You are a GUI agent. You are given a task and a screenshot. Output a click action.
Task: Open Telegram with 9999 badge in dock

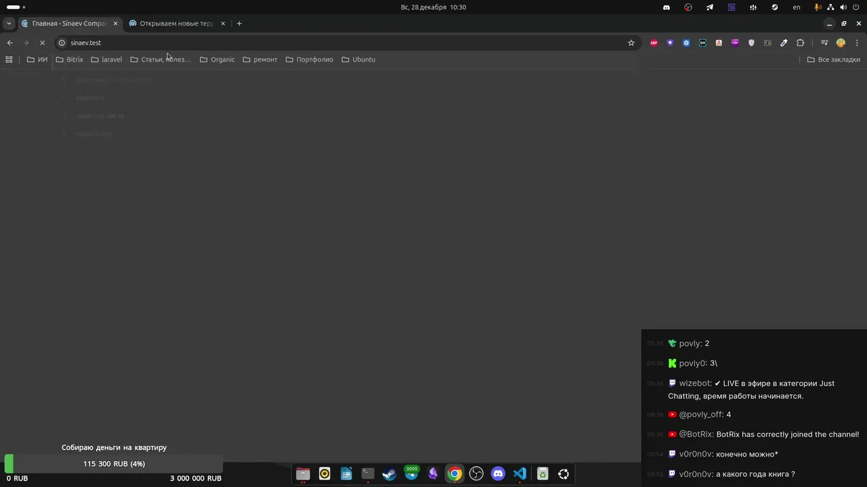click(x=411, y=473)
